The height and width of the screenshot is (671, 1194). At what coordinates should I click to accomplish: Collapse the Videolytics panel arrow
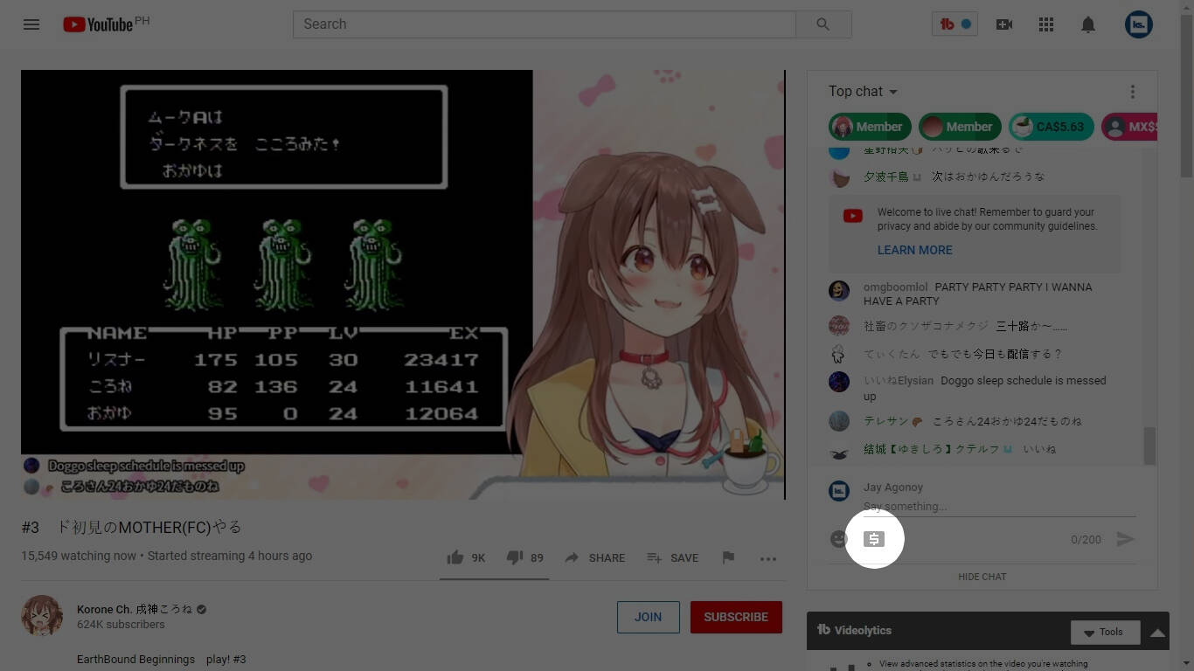click(1157, 632)
